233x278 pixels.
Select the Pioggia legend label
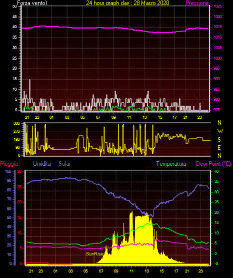coord(9,164)
